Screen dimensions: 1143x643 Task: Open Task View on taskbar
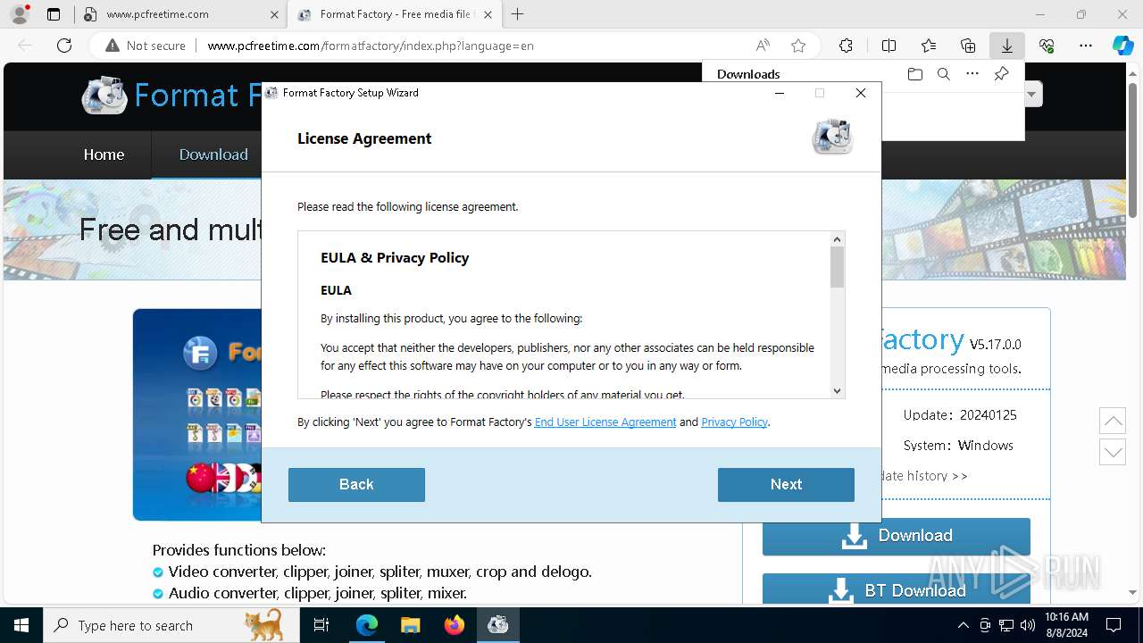[321, 625]
